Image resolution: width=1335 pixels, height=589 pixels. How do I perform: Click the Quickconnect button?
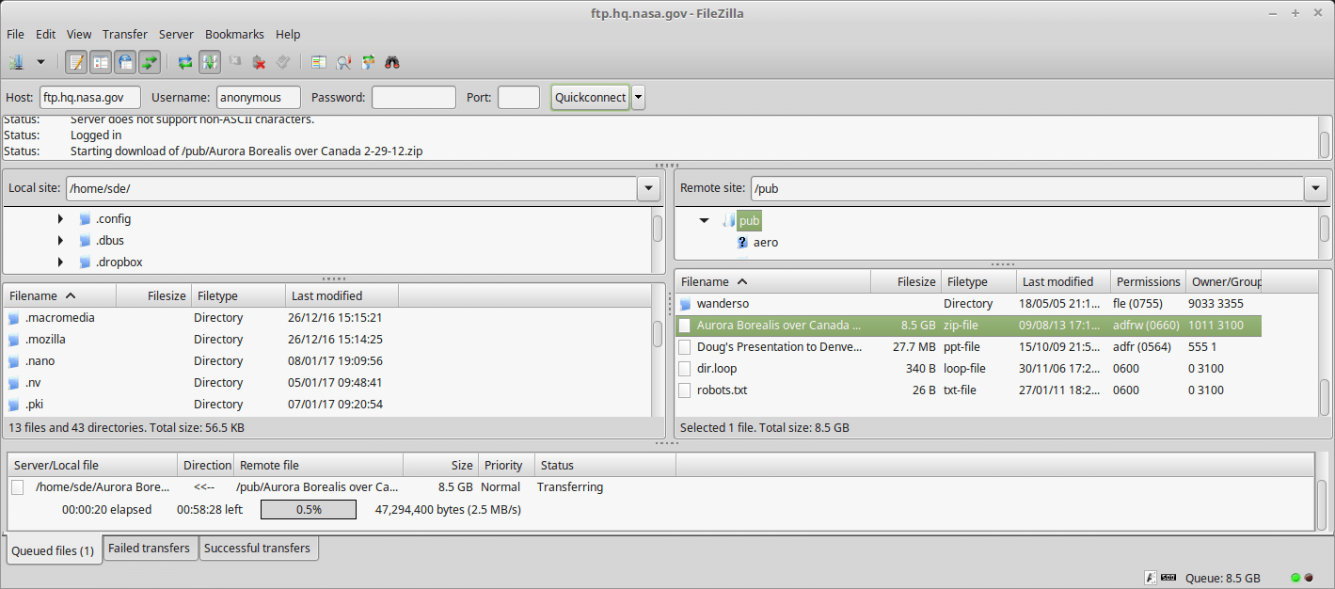590,97
